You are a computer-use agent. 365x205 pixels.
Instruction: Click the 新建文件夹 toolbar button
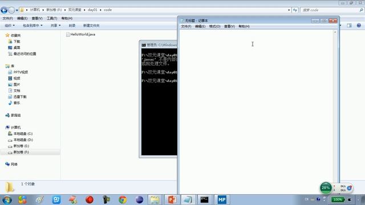point(91,26)
